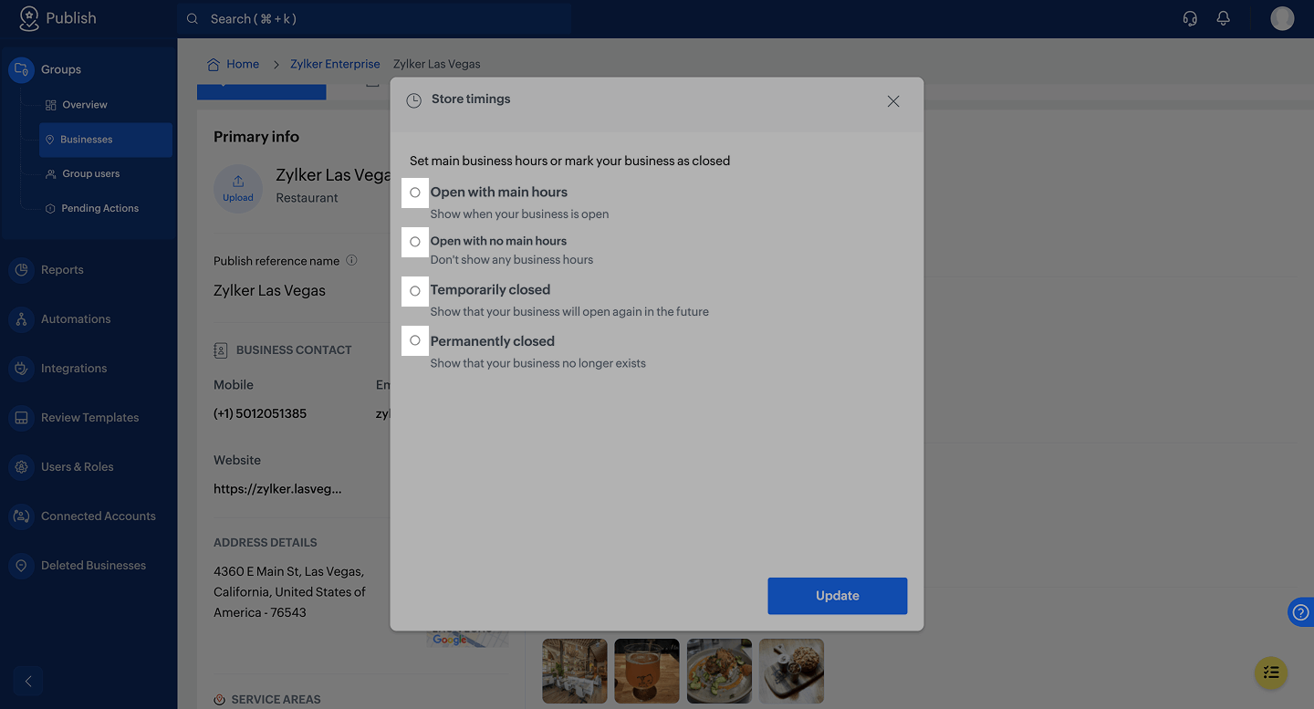The height and width of the screenshot is (709, 1314).
Task: Click the Update button
Action: (838, 596)
